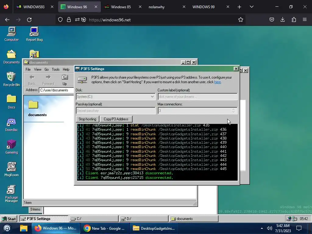
Task: Click the volume speaker tray icon
Action: 269,228
